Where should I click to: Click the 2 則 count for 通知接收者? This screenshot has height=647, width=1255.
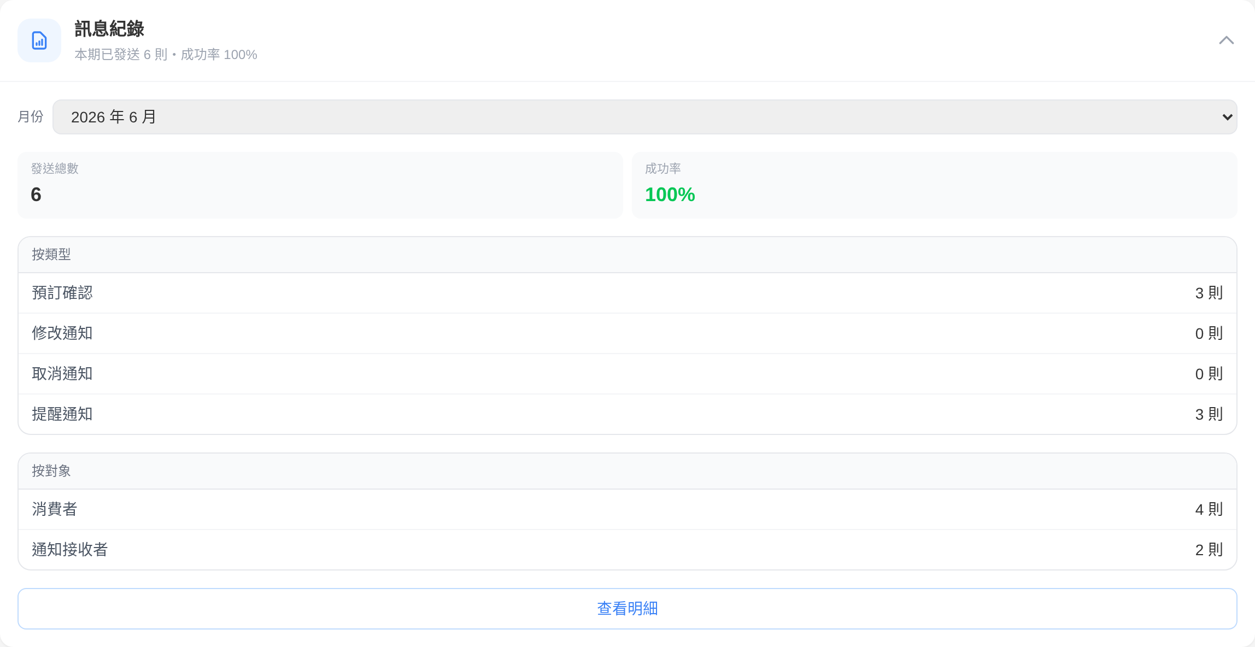tap(1209, 550)
